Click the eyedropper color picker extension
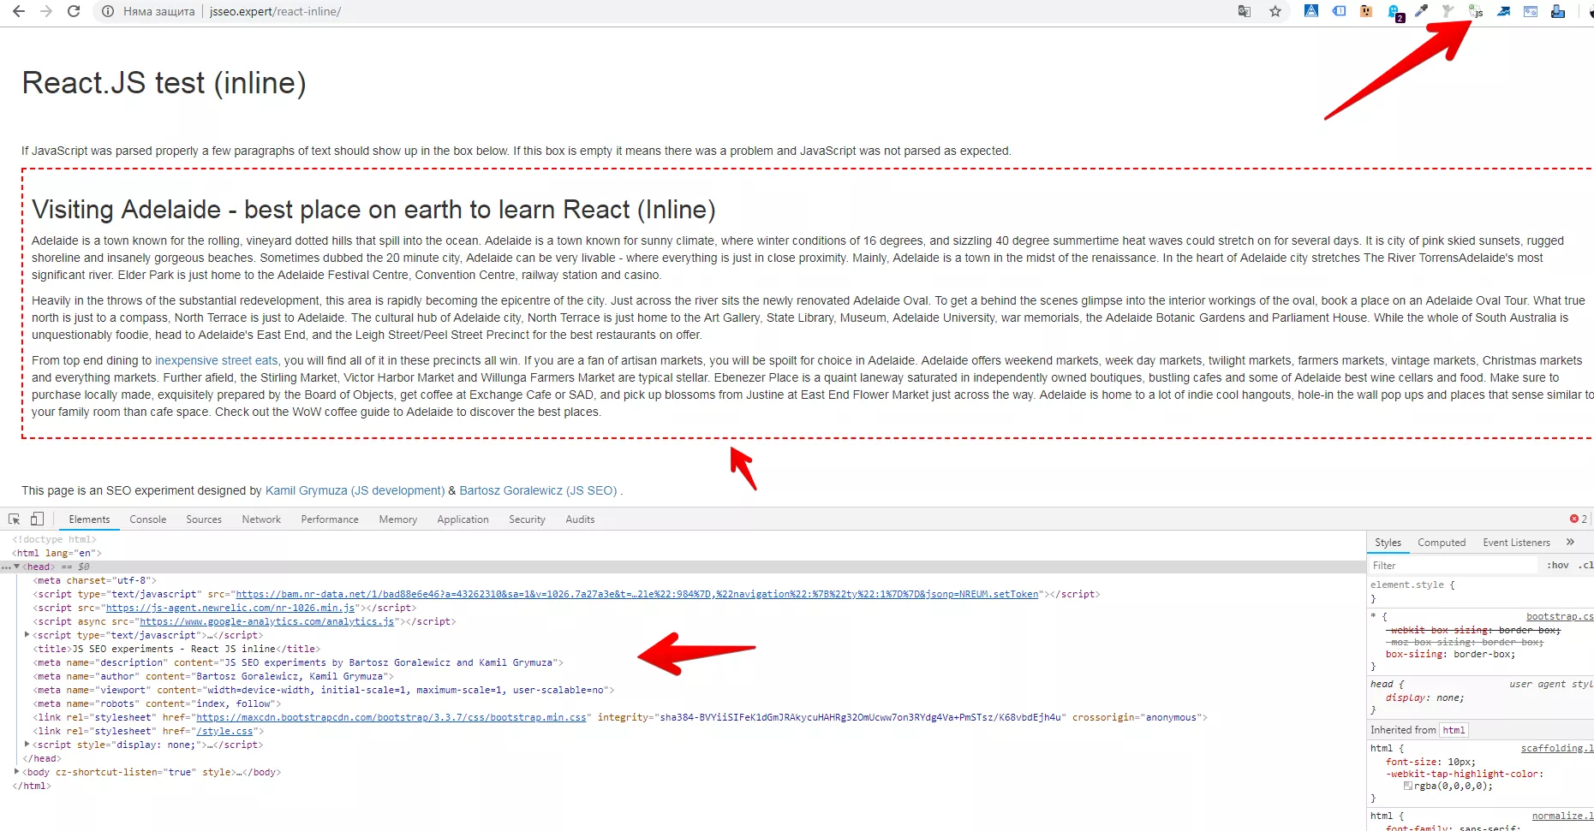The width and height of the screenshot is (1594, 831). point(1421,11)
